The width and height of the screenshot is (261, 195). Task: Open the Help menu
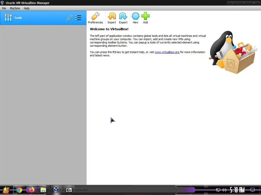click(27, 8)
